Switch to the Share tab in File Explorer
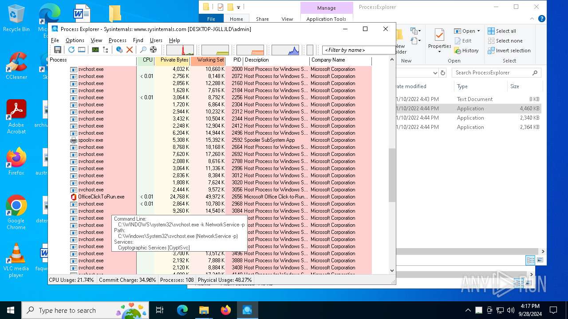 (x=262, y=19)
